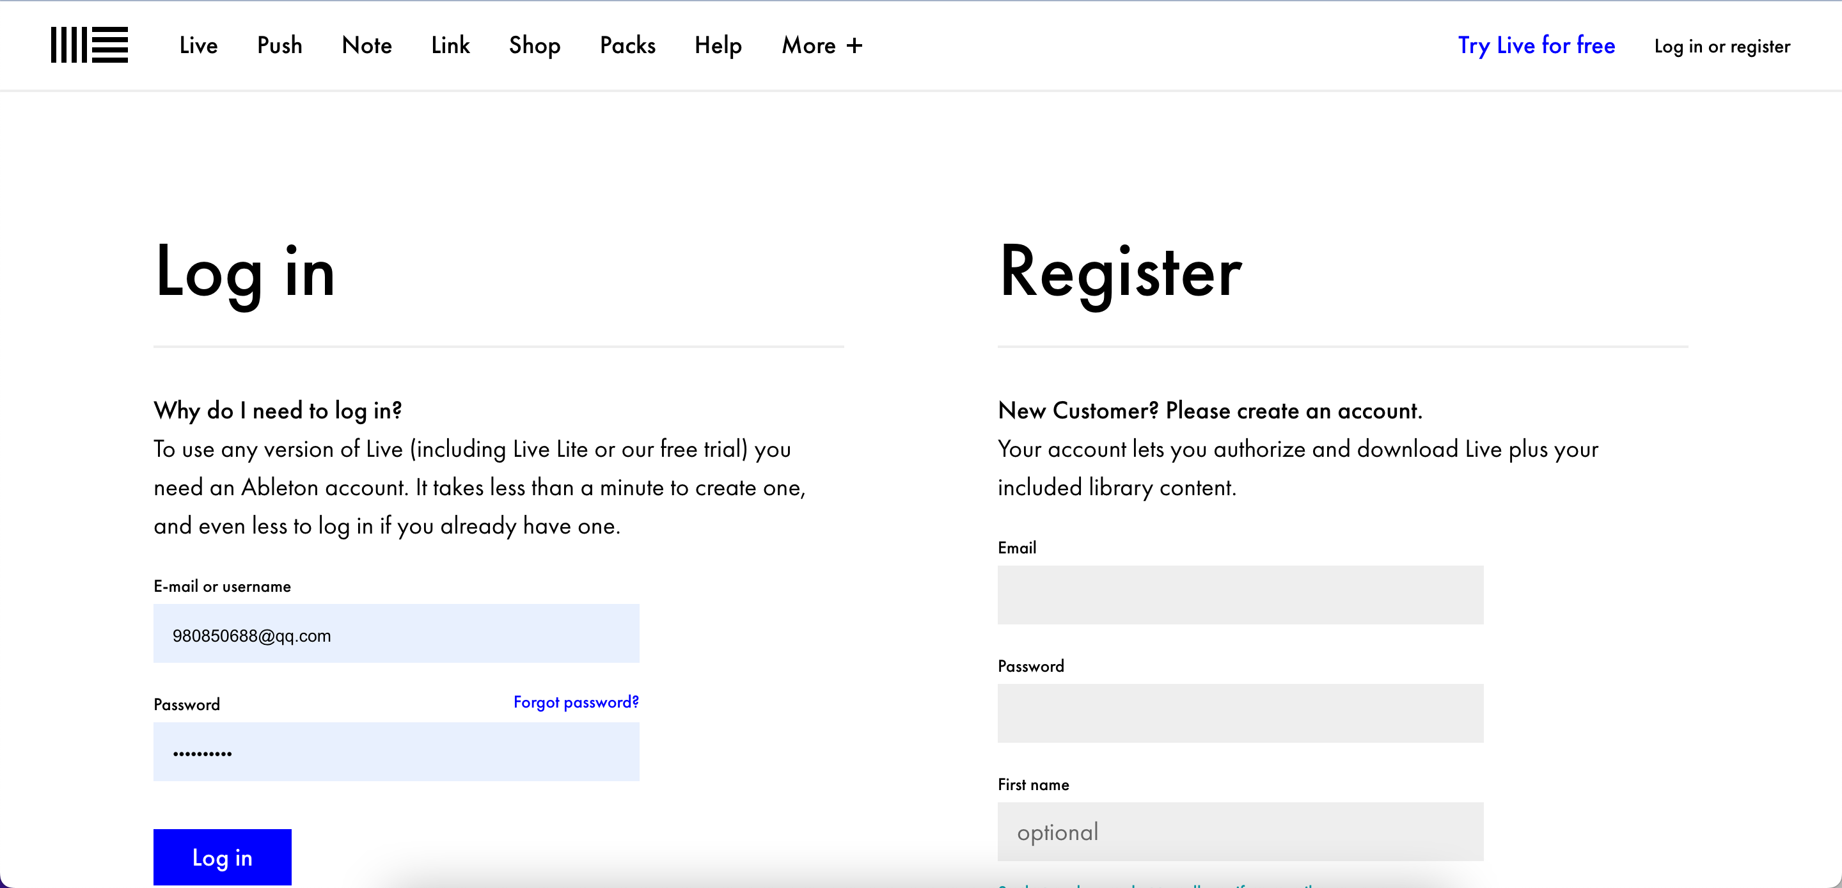1842x888 pixels.
Task: Select the Link navigation item
Action: (x=450, y=46)
